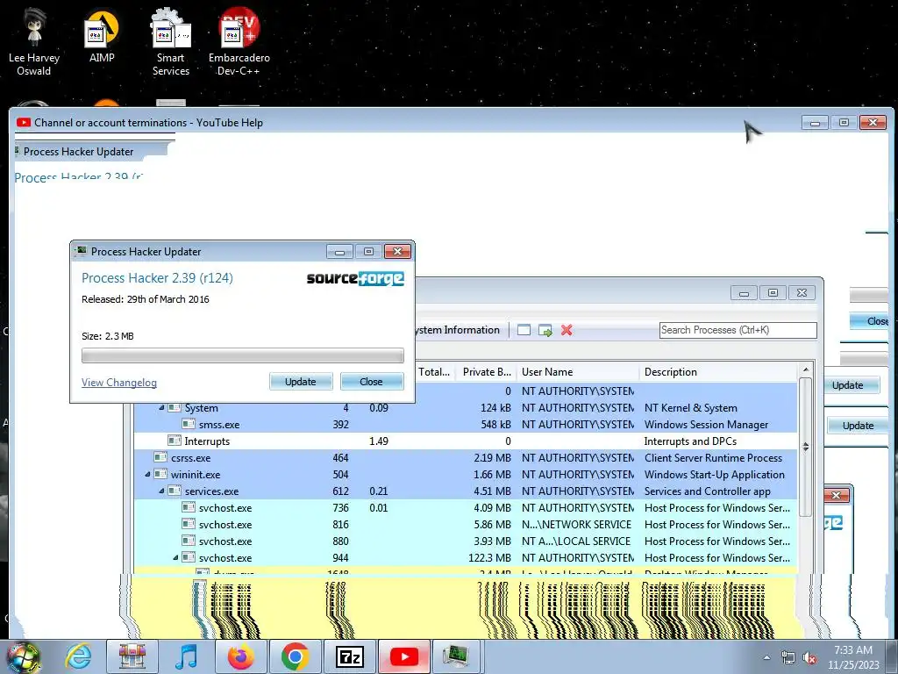Collapse the System process tree node
Viewport: 898px width, 674px height.
[161, 408]
